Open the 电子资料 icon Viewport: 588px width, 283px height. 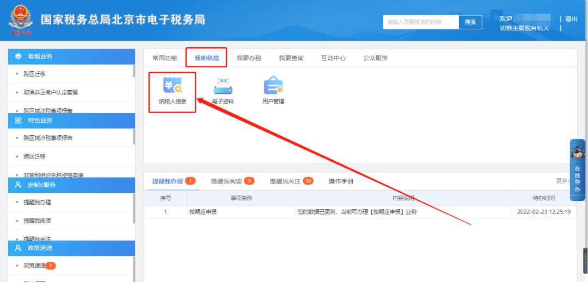coord(223,91)
